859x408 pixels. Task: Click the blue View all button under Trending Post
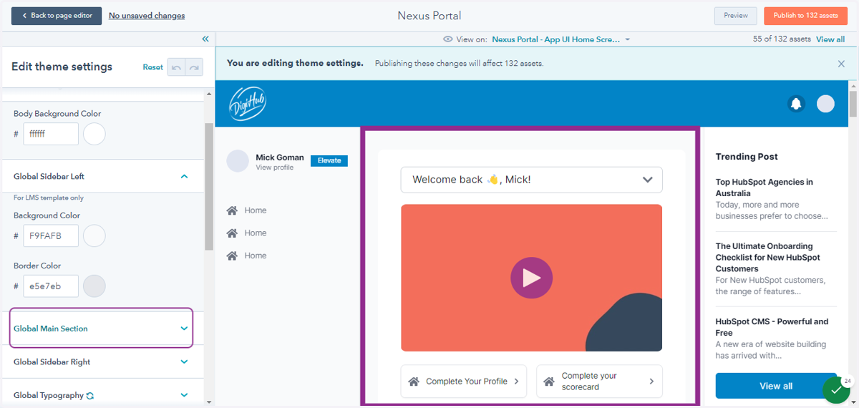(776, 386)
